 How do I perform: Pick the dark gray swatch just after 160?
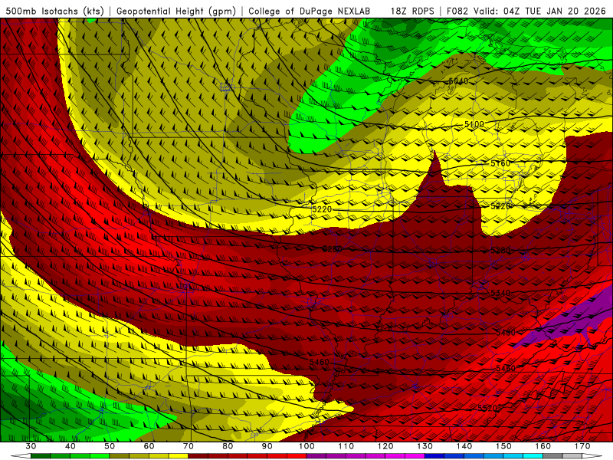point(552,456)
